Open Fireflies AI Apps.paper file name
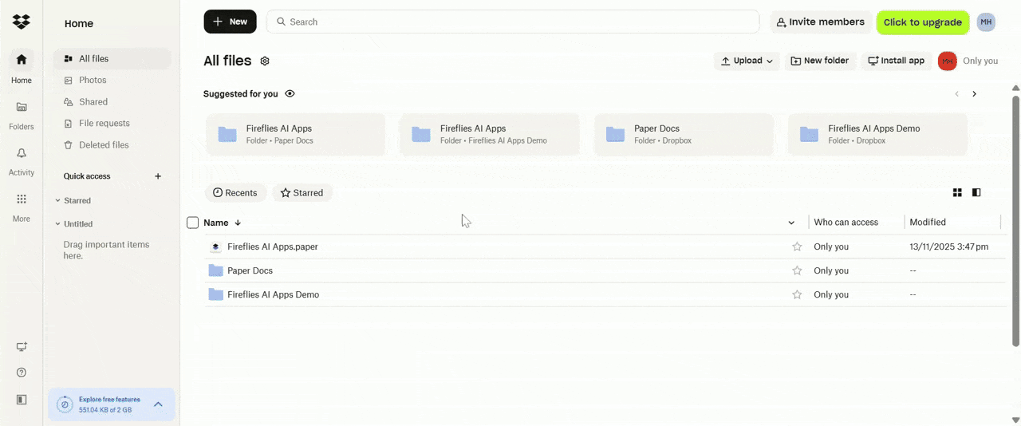 [x=273, y=247]
